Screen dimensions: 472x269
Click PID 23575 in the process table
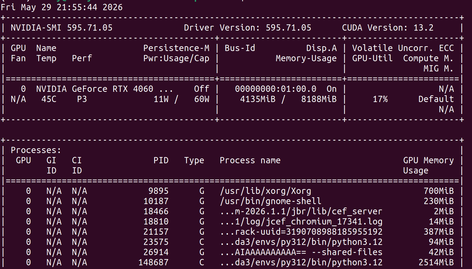(156, 242)
